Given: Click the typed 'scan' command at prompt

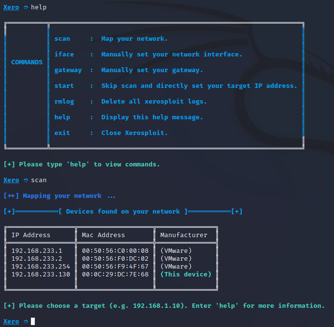Looking at the screenshot, I should pos(39,180).
